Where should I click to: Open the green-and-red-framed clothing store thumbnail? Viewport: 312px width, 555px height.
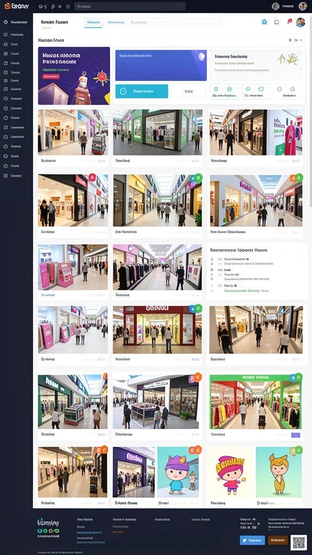pyautogui.click(x=256, y=402)
